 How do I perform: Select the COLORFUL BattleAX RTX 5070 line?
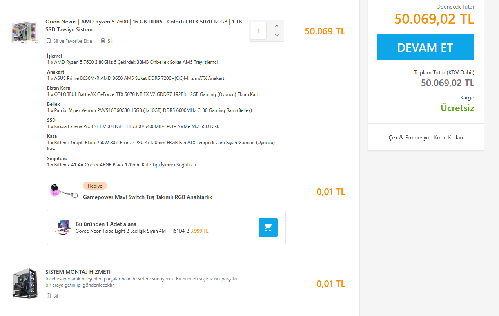coord(153,94)
